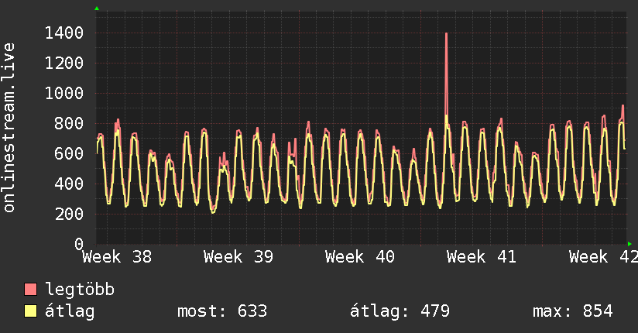Click the 'átlag: 479' average value

coord(400,311)
